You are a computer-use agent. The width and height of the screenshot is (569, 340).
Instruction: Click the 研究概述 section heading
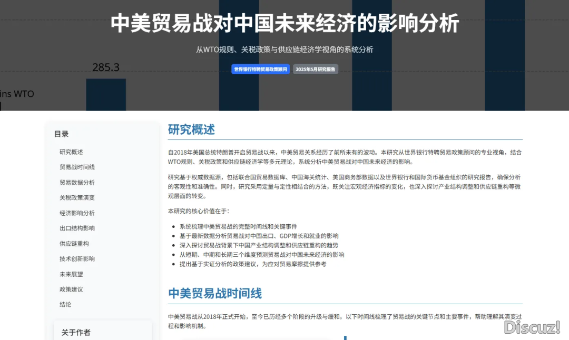pyautogui.click(x=191, y=129)
